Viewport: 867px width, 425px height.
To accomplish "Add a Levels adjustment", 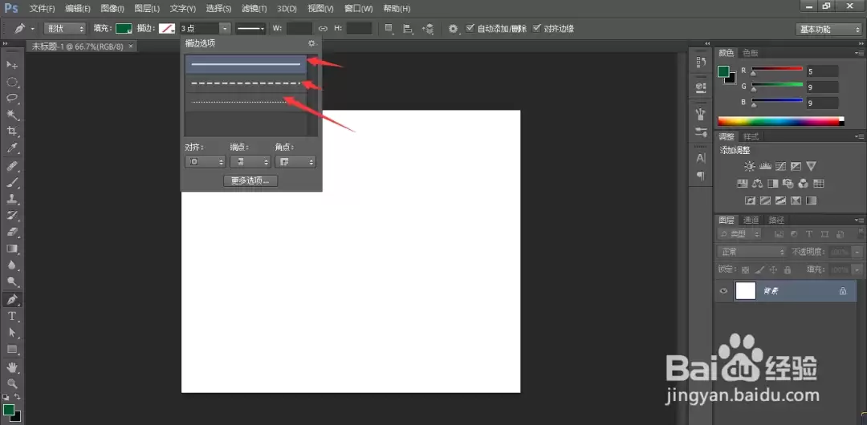I will coord(765,166).
